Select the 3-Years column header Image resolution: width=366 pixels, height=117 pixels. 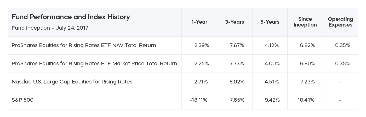click(235, 22)
